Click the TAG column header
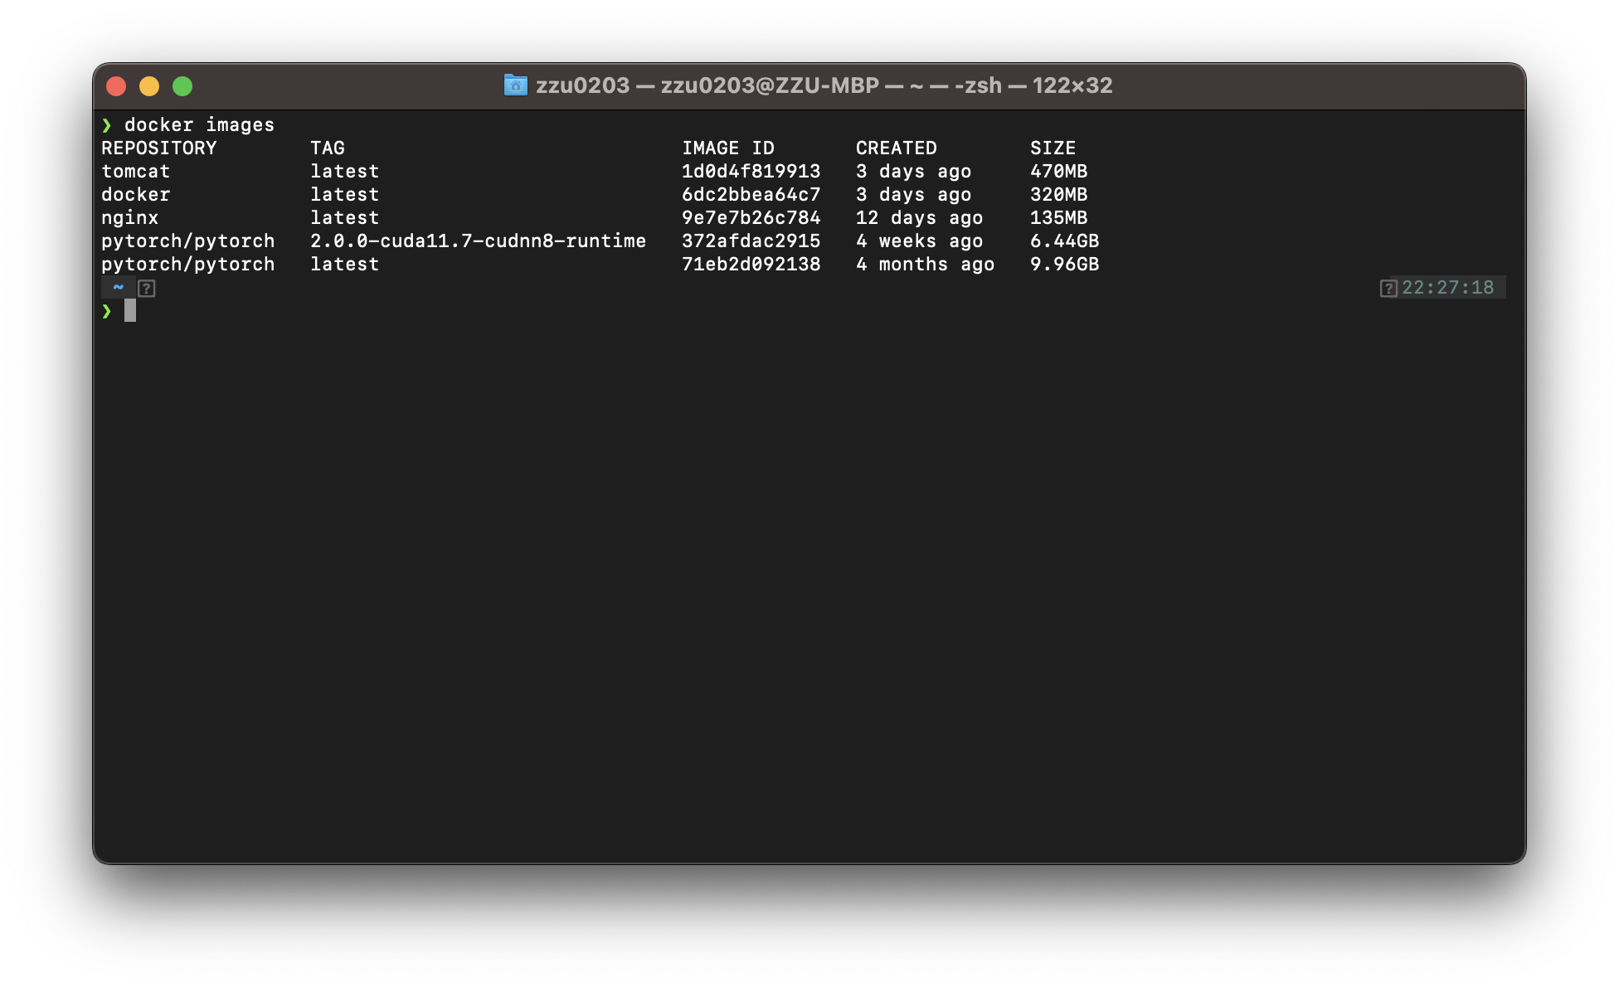 [328, 148]
